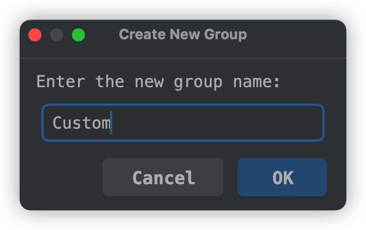Click inside the group name text box
Screen dimensions: 366x230
click(183, 123)
